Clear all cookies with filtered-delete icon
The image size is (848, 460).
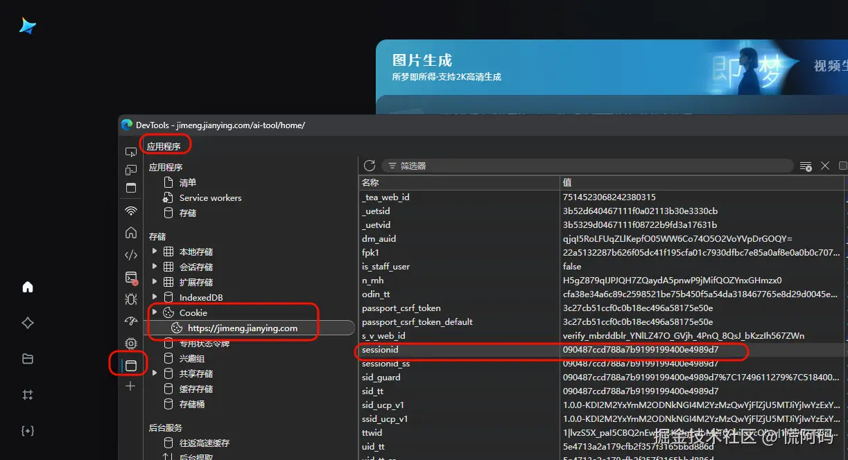pyautogui.click(x=806, y=166)
